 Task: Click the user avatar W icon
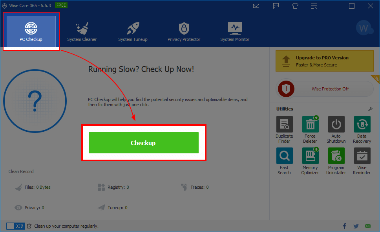click(x=364, y=28)
